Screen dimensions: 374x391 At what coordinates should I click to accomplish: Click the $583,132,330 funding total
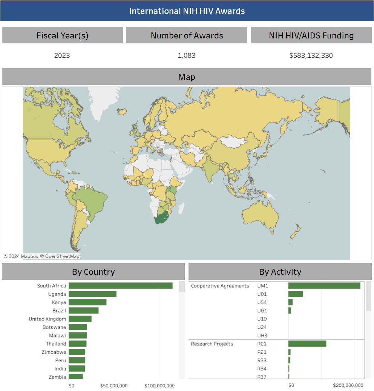point(311,55)
